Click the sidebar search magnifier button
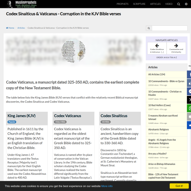 pos(149,28)
